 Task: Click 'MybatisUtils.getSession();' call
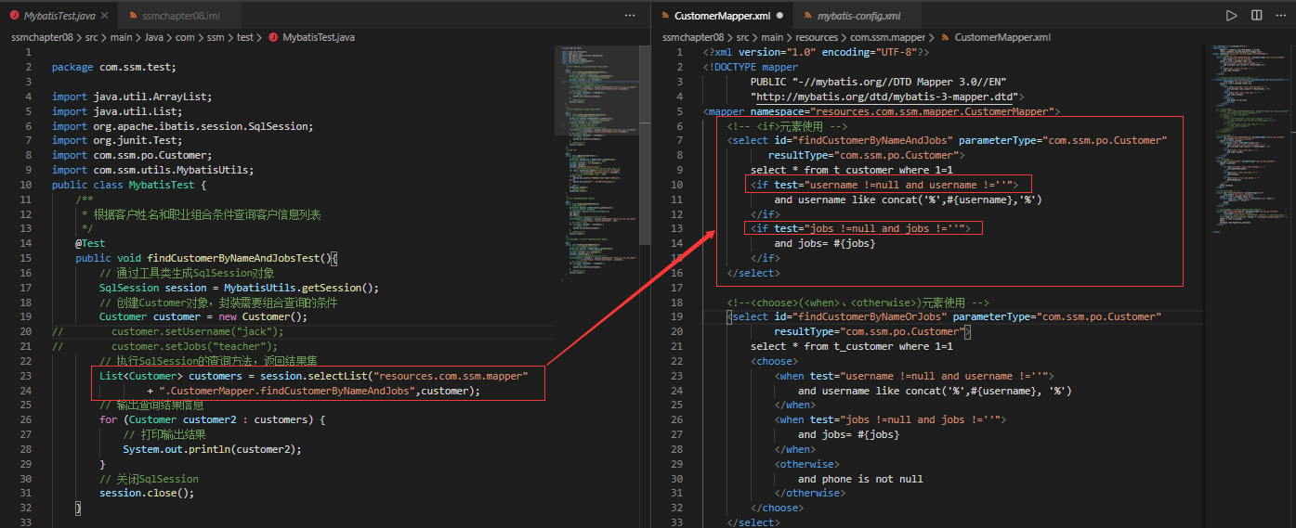(x=301, y=288)
